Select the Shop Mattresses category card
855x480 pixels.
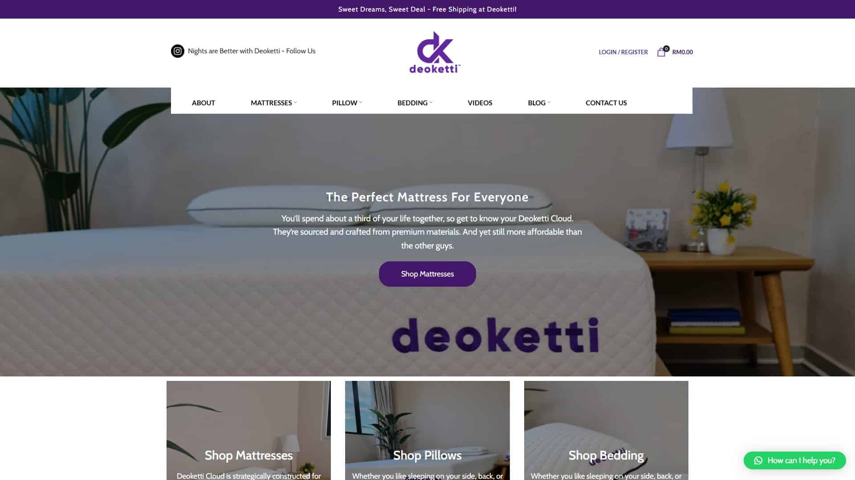point(248,430)
